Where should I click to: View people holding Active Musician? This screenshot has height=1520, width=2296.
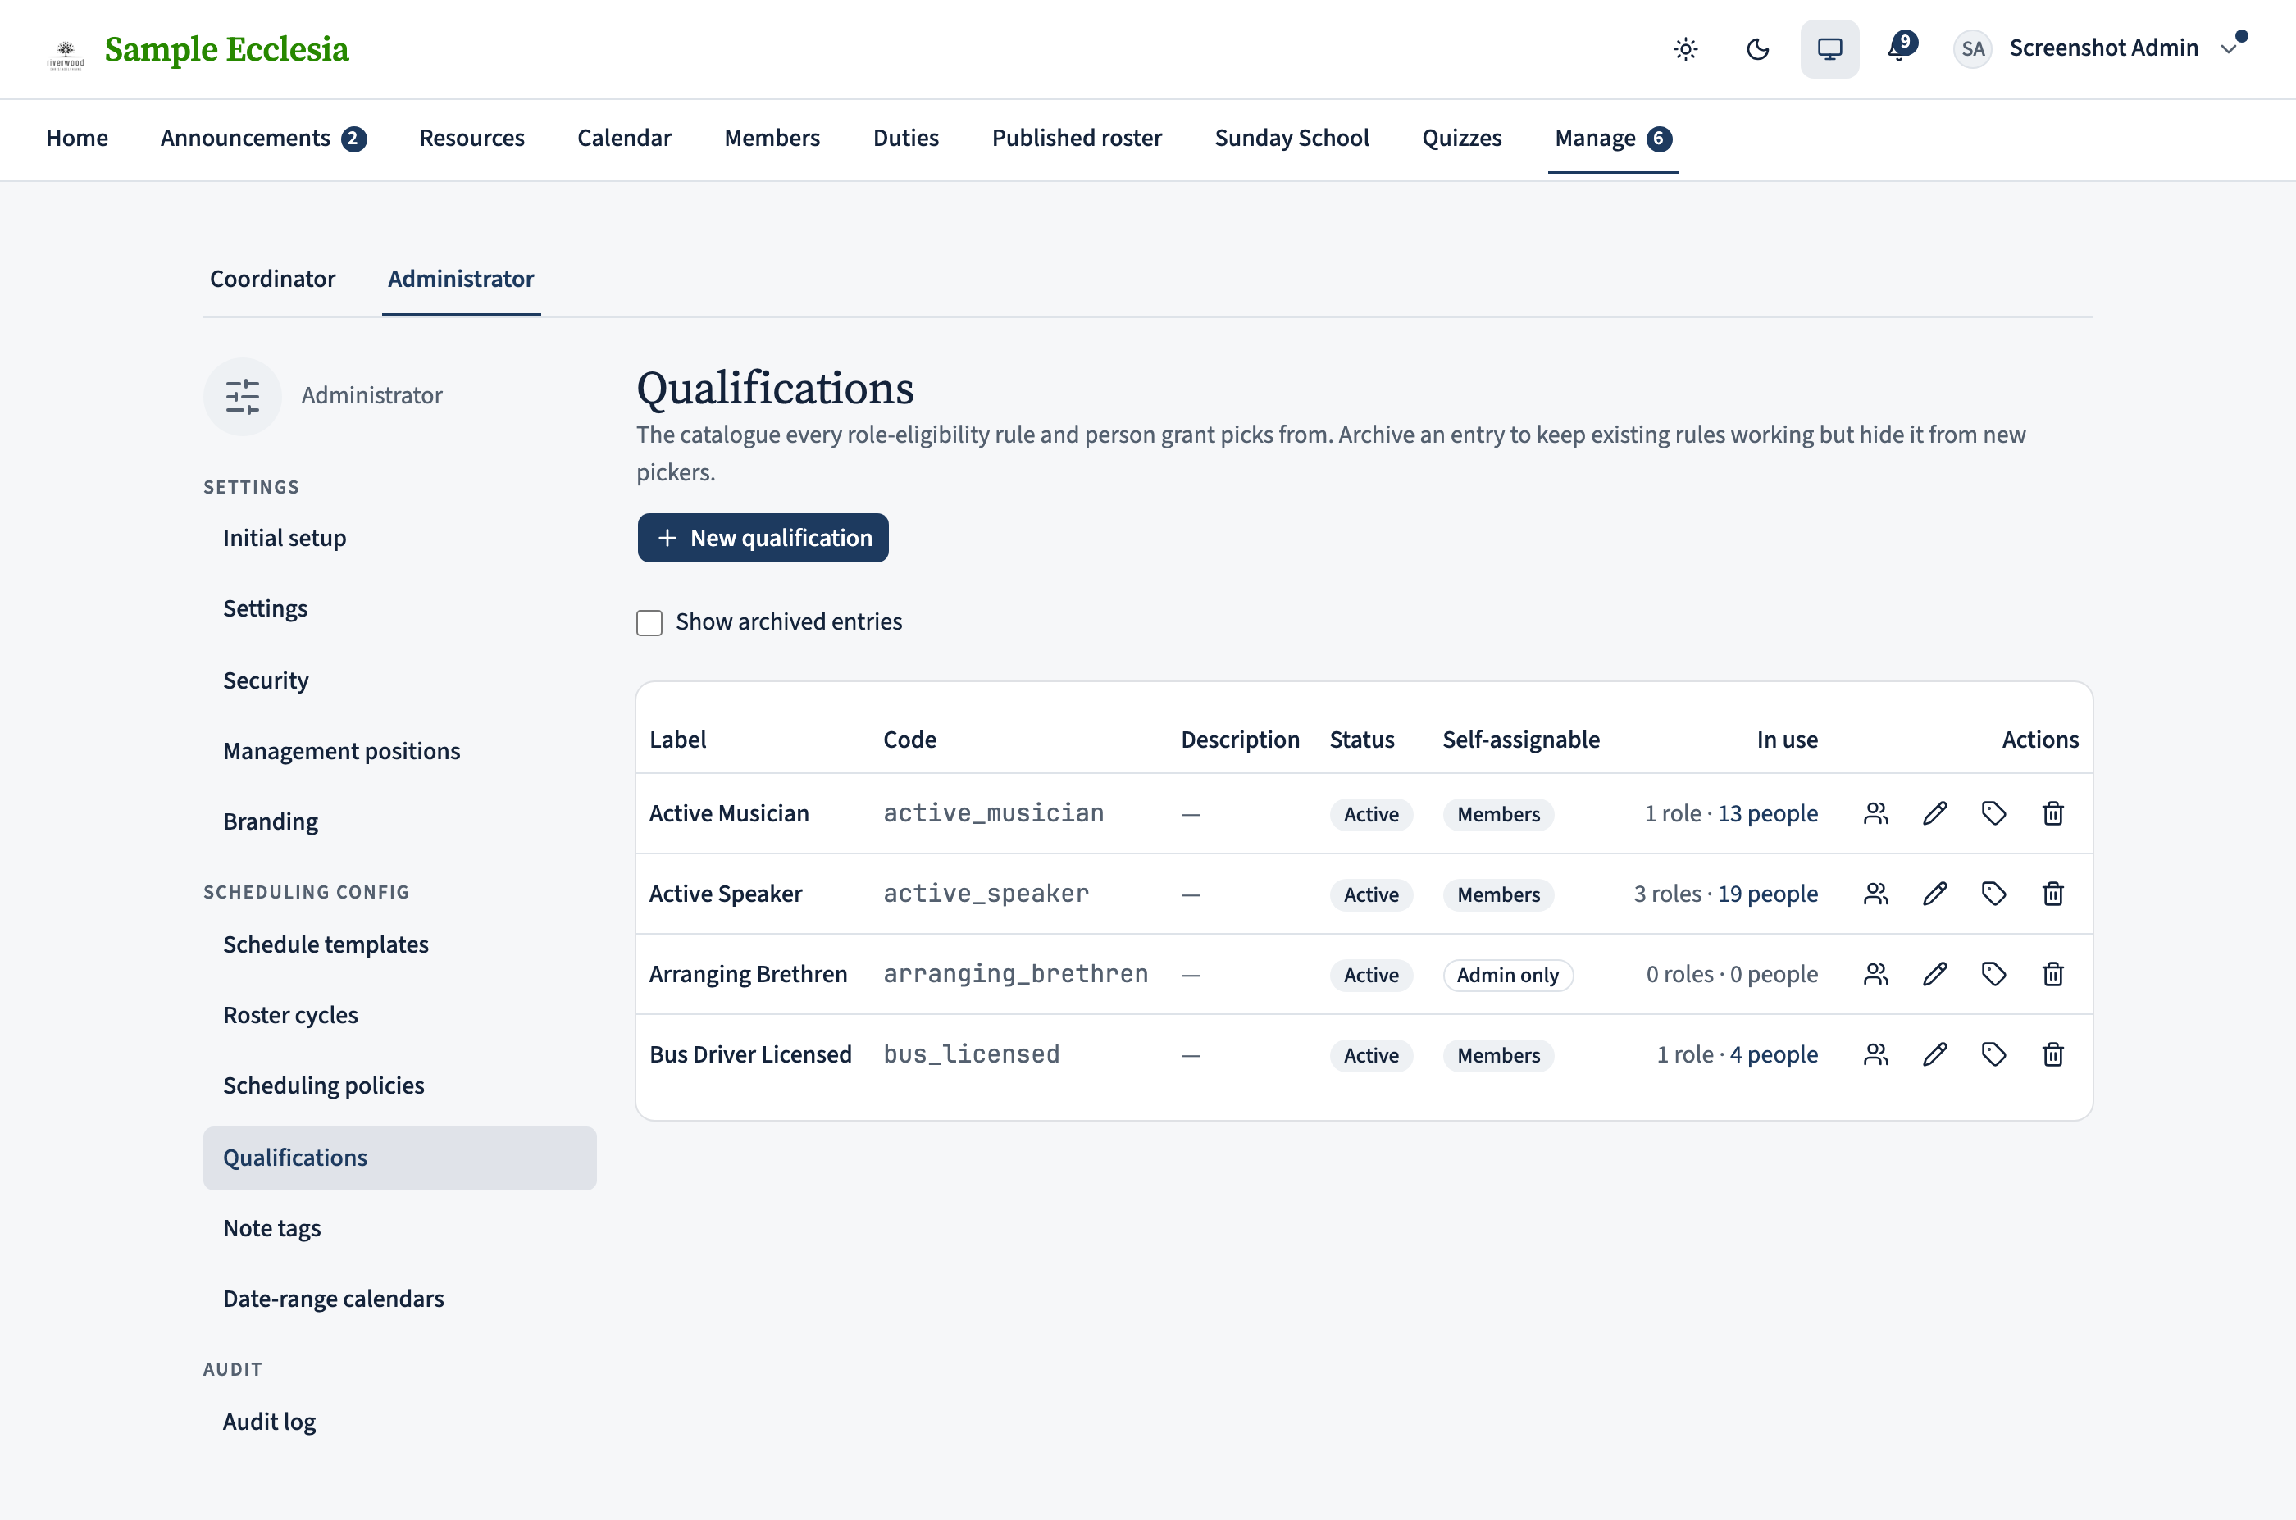point(1875,813)
